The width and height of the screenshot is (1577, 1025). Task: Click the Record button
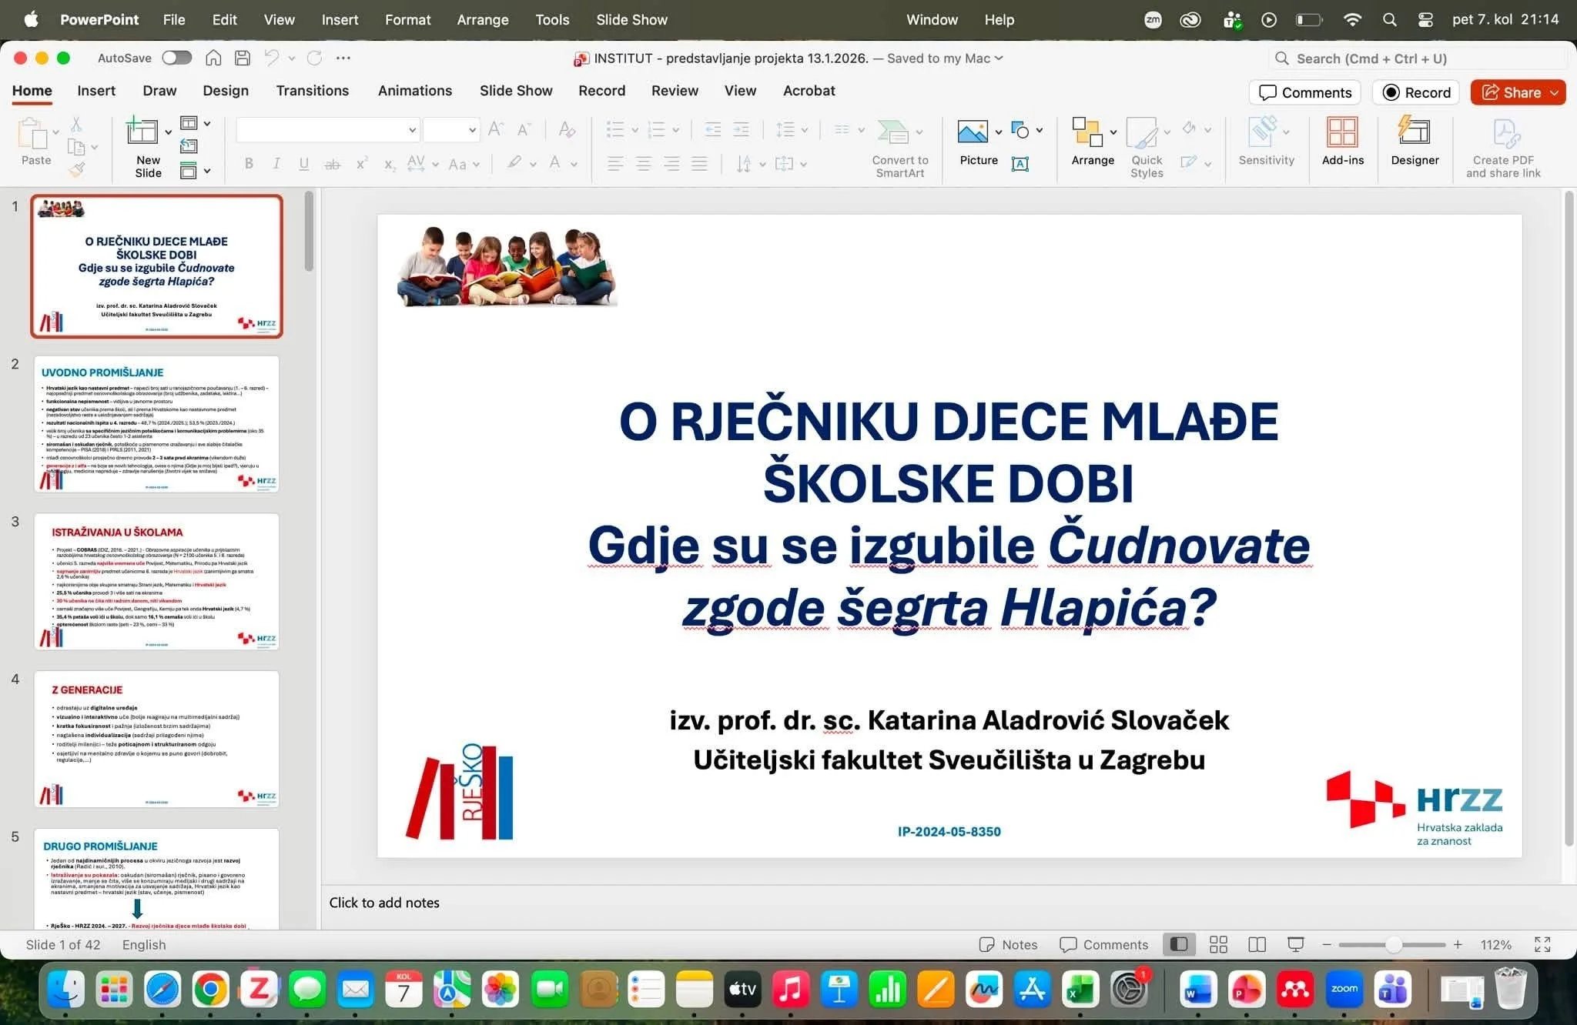pyautogui.click(x=1416, y=92)
